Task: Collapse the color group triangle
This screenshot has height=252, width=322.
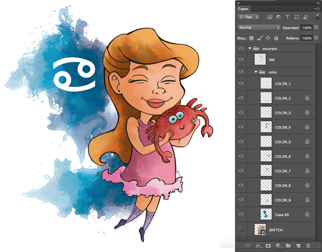Action: click(x=256, y=72)
